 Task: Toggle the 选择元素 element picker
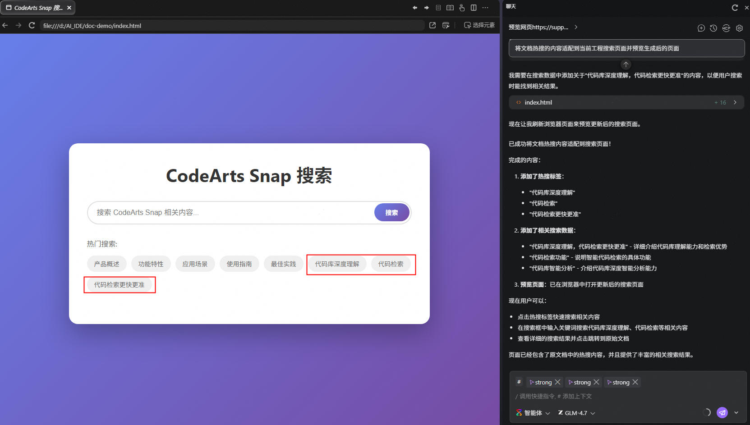(479, 25)
